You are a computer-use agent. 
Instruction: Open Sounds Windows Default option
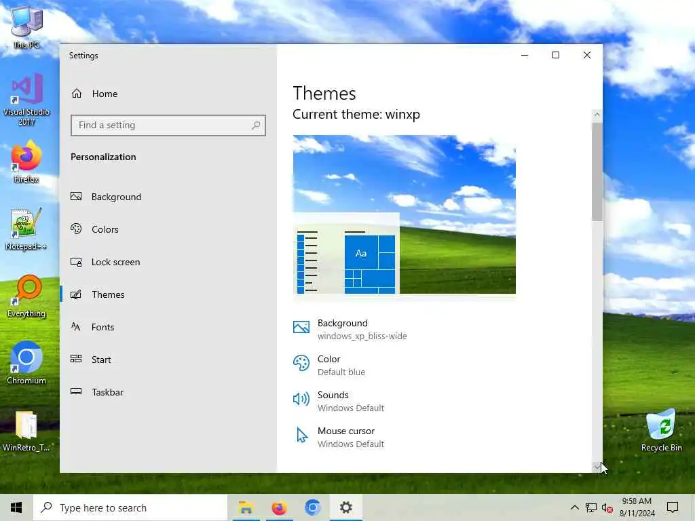pyautogui.click(x=339, y=401)
